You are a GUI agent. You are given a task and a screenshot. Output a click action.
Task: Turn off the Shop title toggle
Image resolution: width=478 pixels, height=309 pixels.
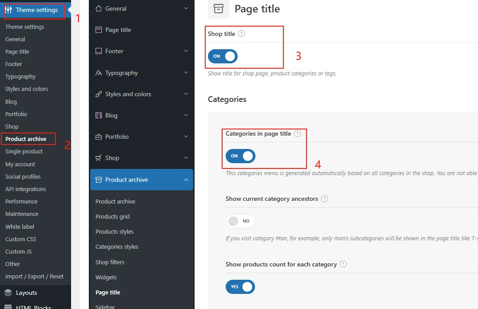(x=223, y=56)
